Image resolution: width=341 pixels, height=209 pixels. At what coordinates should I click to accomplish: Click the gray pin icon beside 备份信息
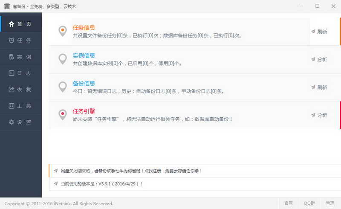[63, 87]
